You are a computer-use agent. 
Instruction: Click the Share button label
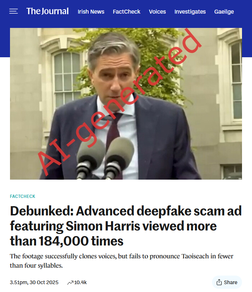tap(231, 282)
